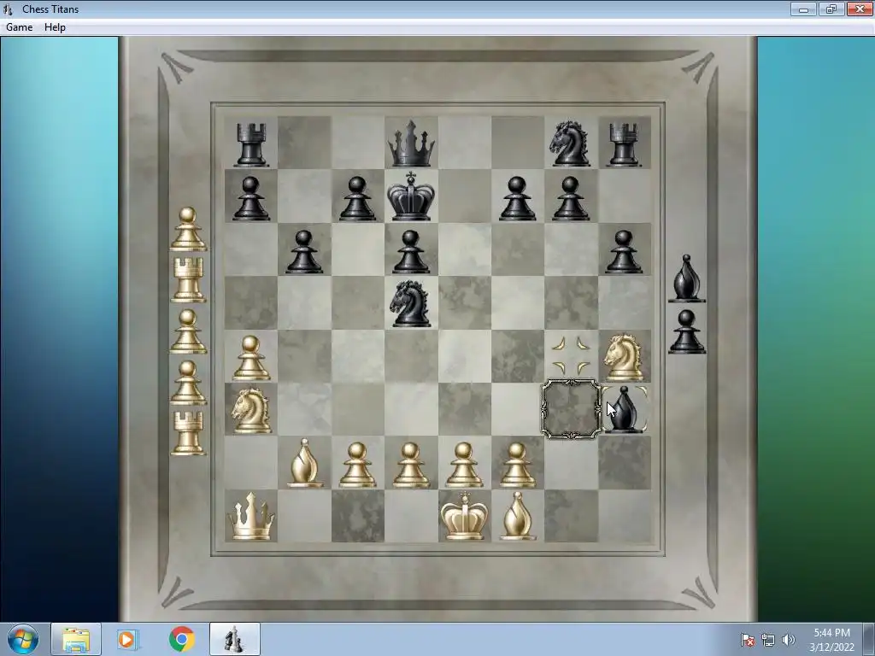Screen dimensions: 875x656
Task: Select the white knight on h4
Action: (624, 357)
